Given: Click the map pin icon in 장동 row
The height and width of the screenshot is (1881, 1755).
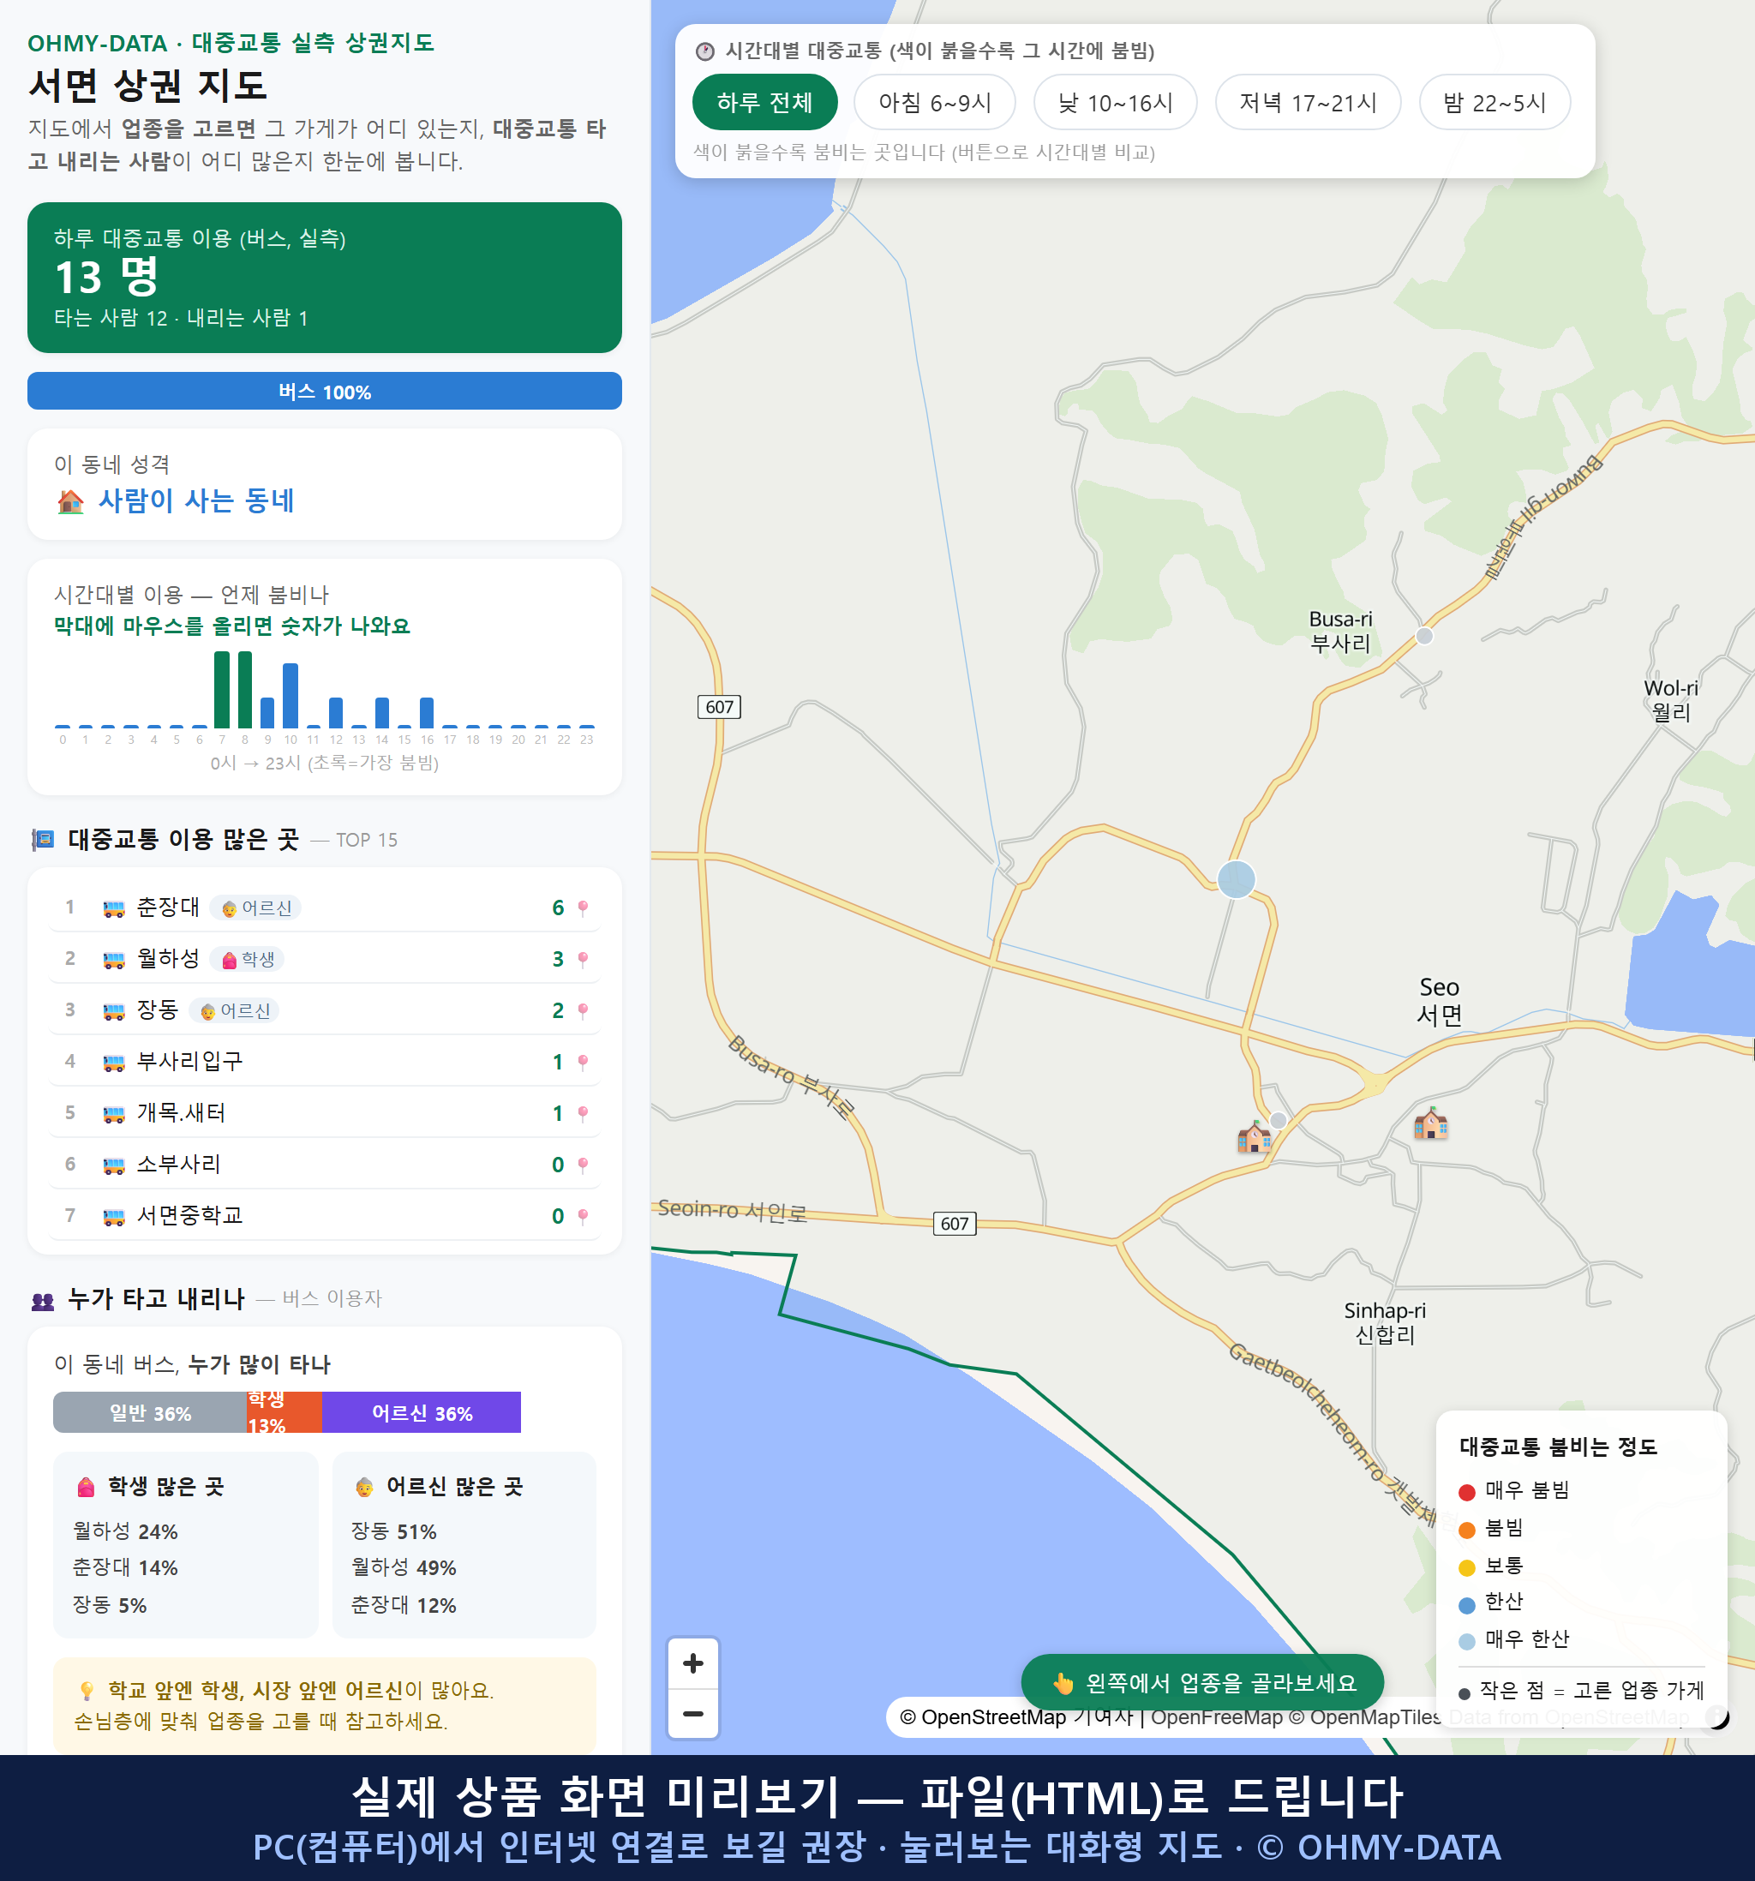Looking at the screenshot, I should pyautogui.click(x=583, y=1010).
